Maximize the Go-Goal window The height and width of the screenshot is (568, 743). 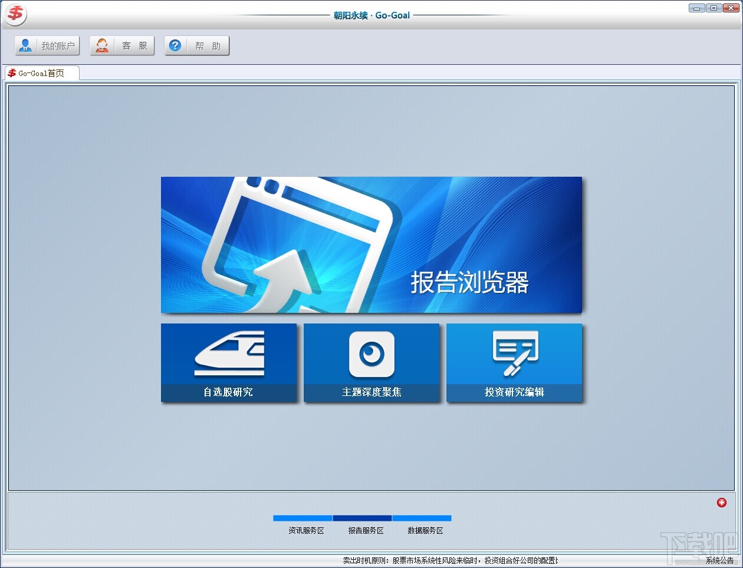coord(714,8)
